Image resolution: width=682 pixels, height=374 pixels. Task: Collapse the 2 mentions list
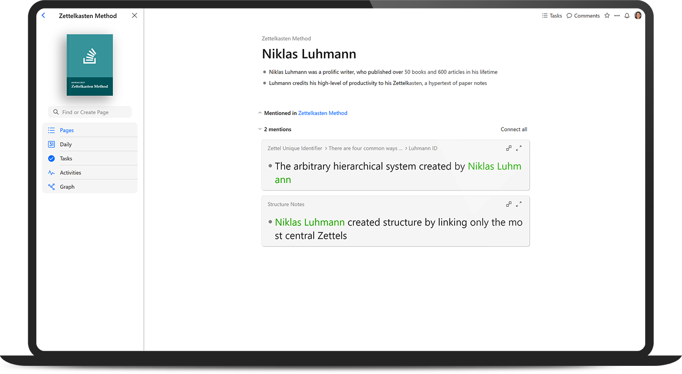pyautogui.click(x=260, y=129)
